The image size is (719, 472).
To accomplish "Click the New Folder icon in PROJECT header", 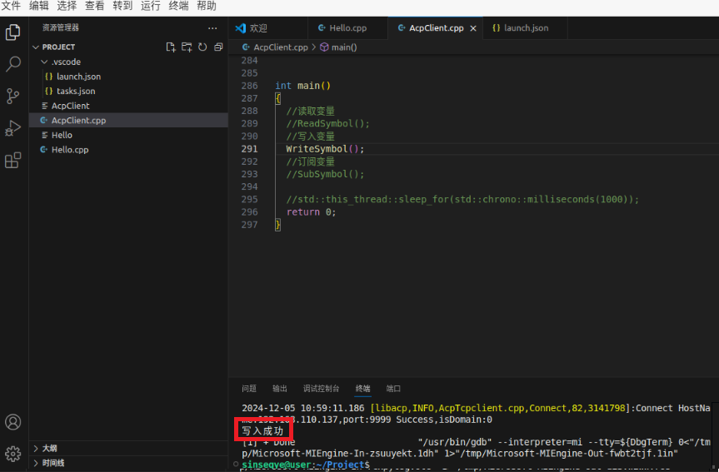I will [x=187, y=47].
